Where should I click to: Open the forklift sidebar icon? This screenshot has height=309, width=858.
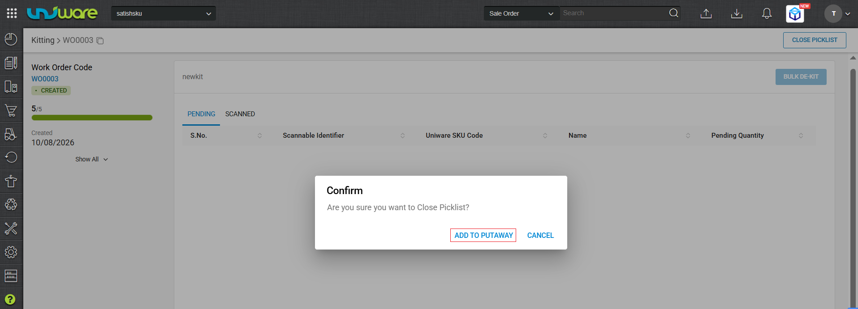click(x=11, y=134)
